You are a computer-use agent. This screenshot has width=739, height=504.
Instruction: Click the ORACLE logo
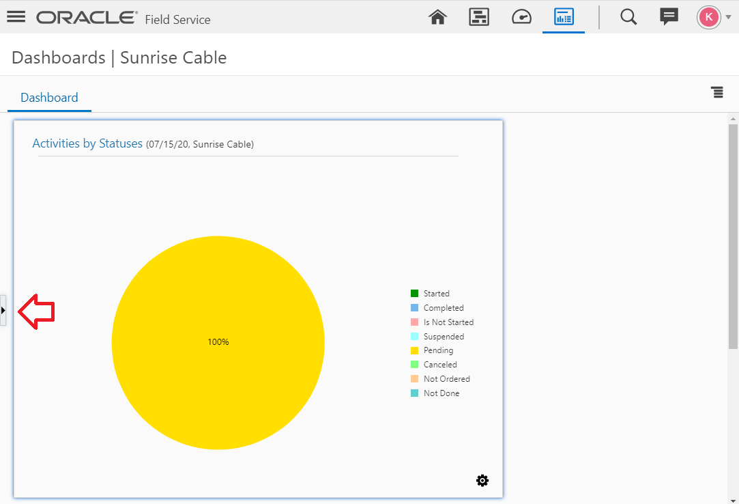87,18
